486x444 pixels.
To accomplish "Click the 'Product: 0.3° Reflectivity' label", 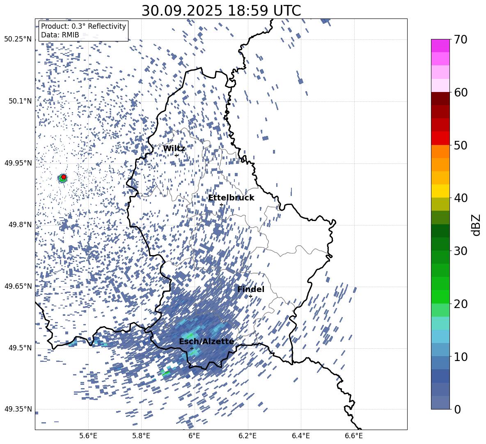I will [83, 26].
